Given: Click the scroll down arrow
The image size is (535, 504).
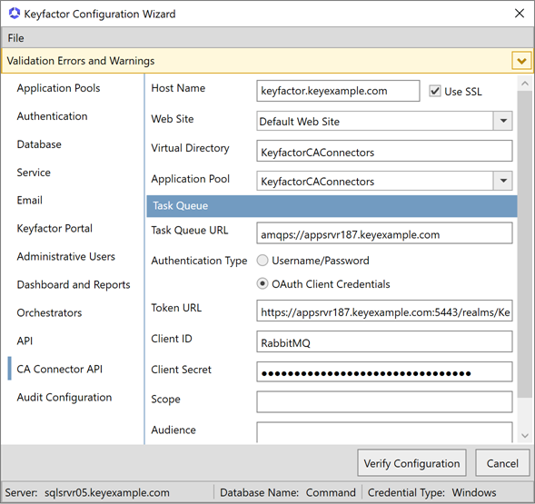Looking at the screenshot, I should point(525,436).
